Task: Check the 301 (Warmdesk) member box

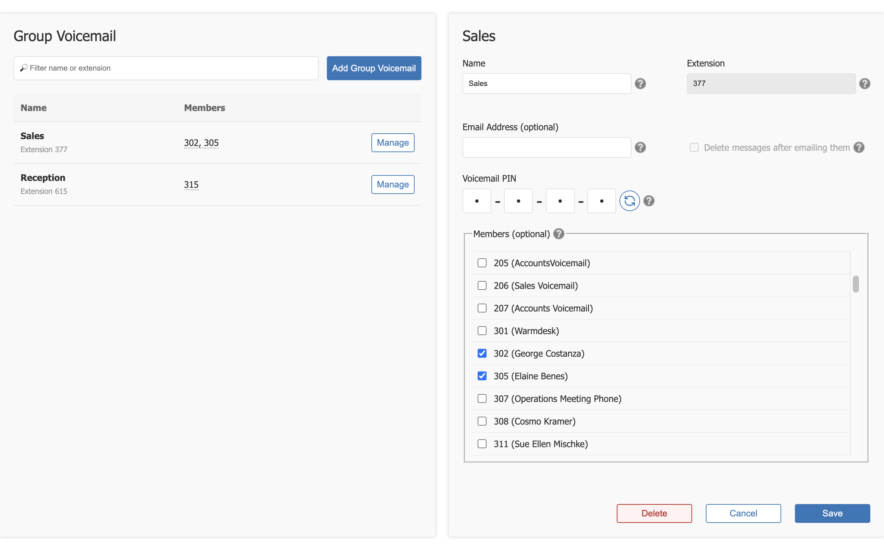Action: 482,331
